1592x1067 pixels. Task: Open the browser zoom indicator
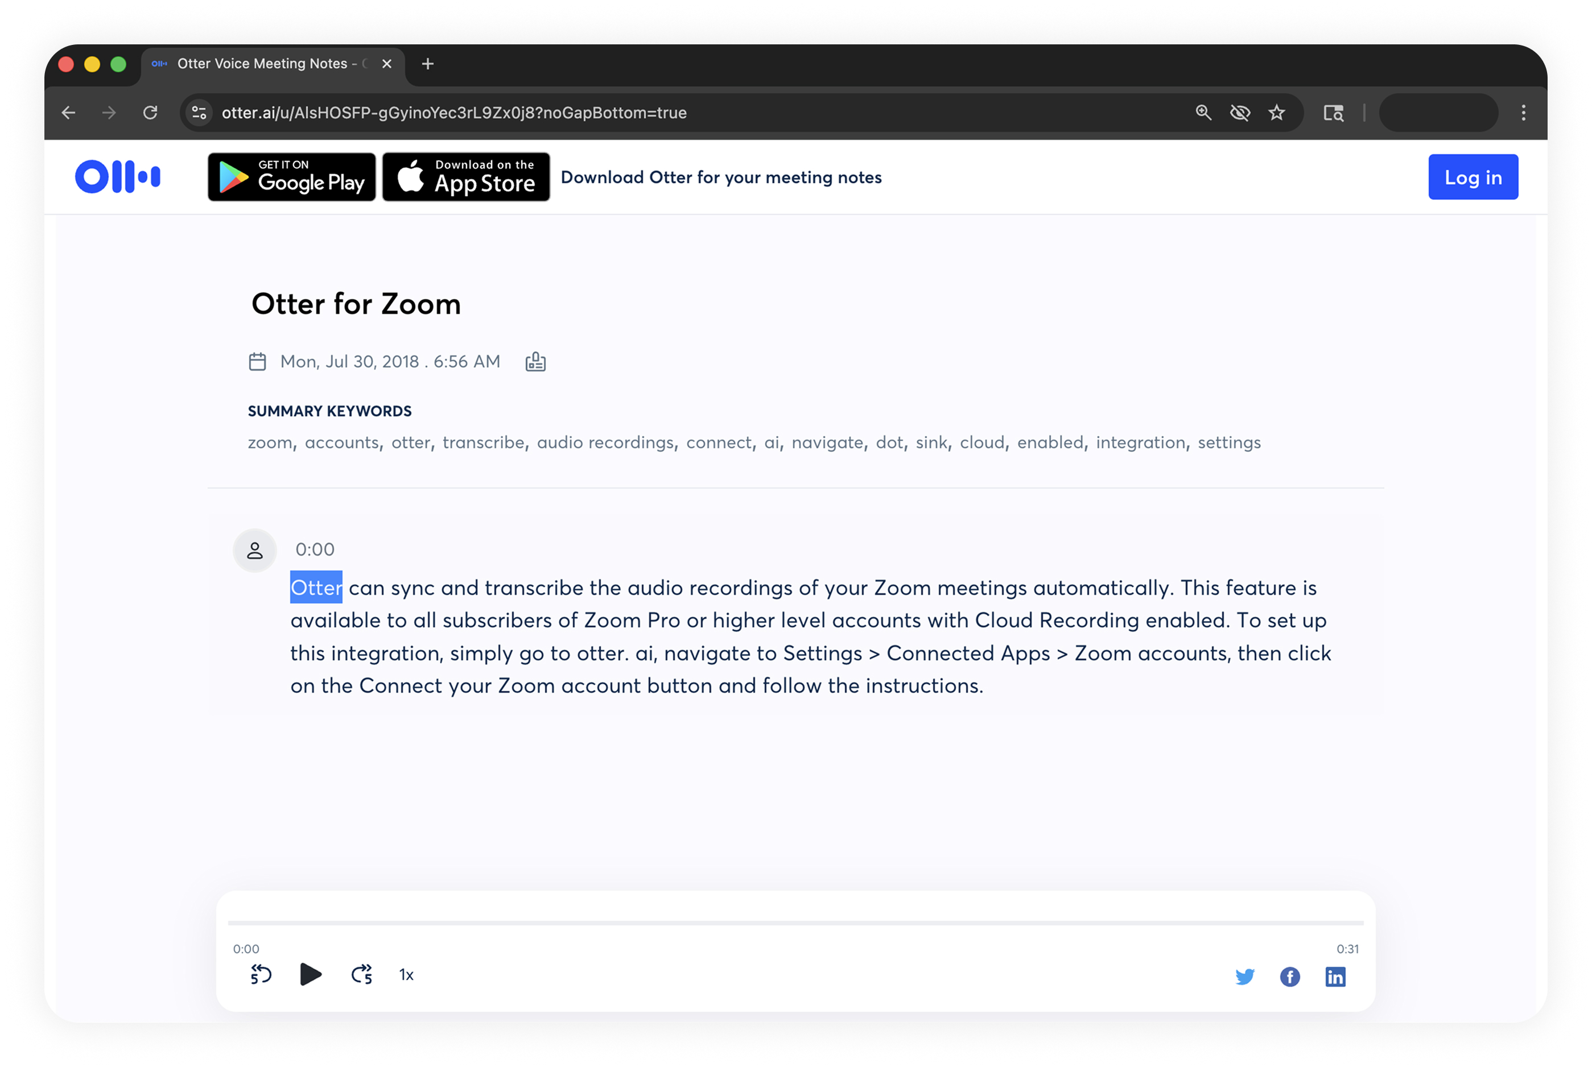pos(1203,112)
